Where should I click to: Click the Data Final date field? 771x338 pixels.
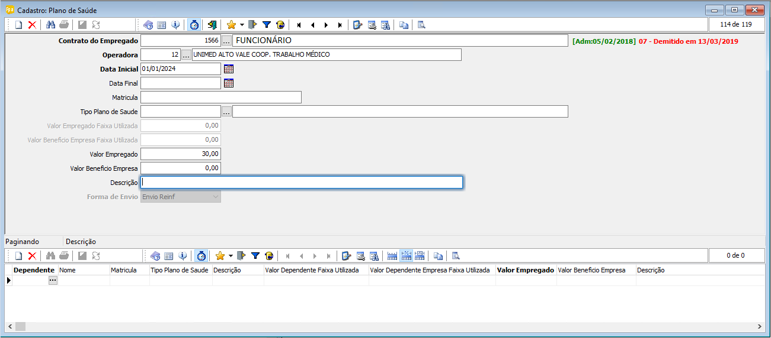181,83
